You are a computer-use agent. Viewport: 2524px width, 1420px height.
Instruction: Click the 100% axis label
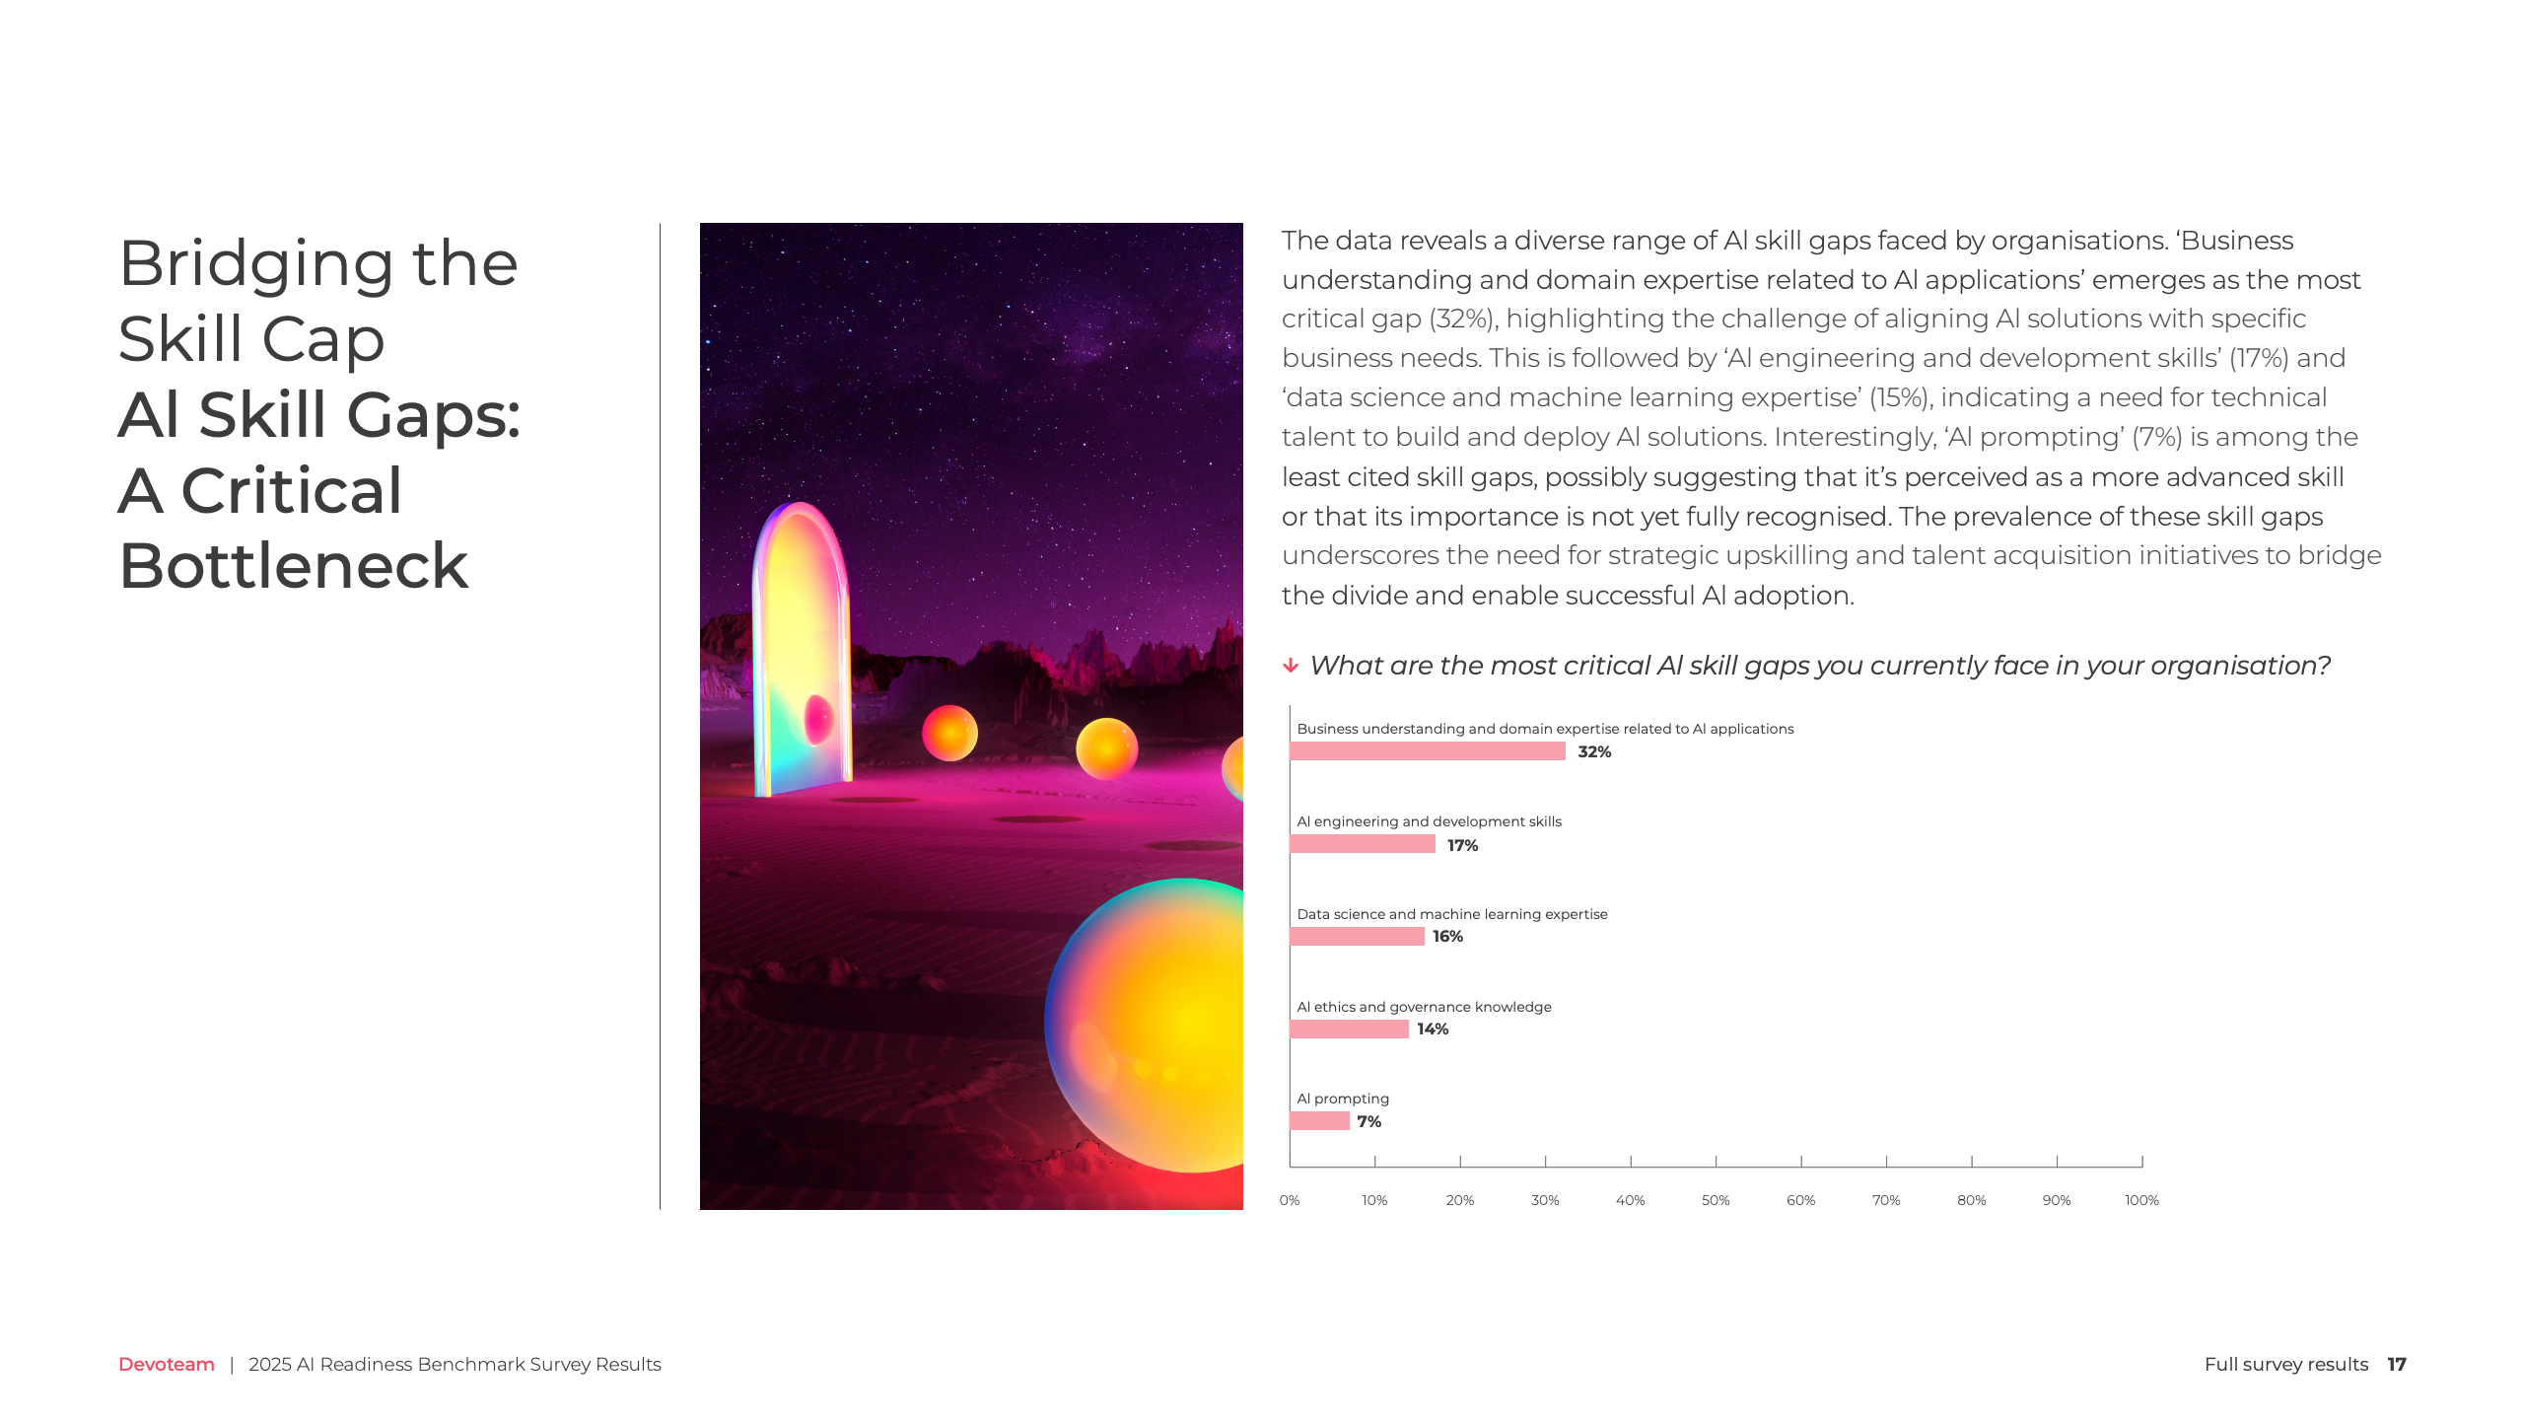pos(2141,1200)
